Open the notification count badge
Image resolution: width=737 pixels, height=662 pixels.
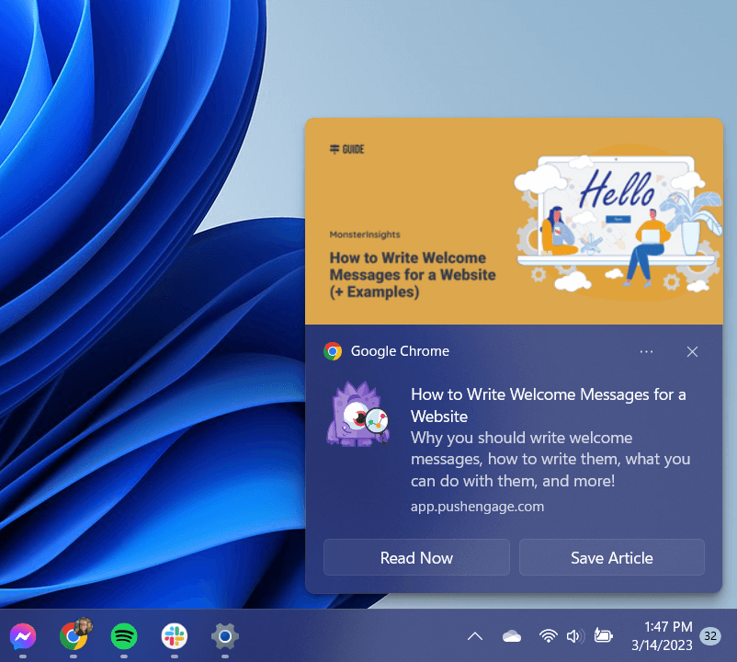[x=709, y=635]
